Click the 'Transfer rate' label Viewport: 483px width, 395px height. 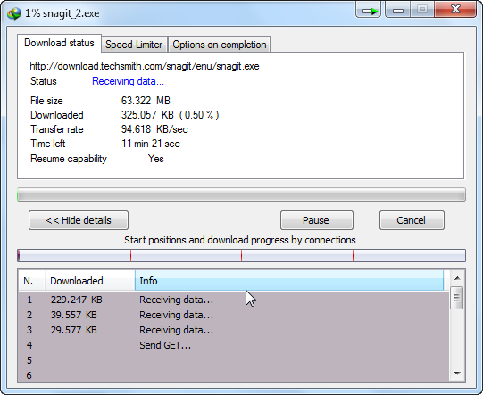(x=56, y=129)
